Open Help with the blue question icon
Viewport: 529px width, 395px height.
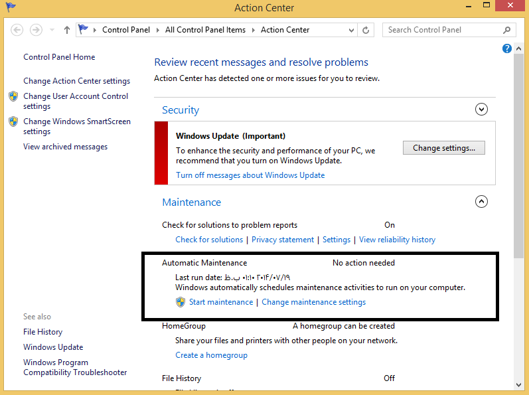coord(506,48)
